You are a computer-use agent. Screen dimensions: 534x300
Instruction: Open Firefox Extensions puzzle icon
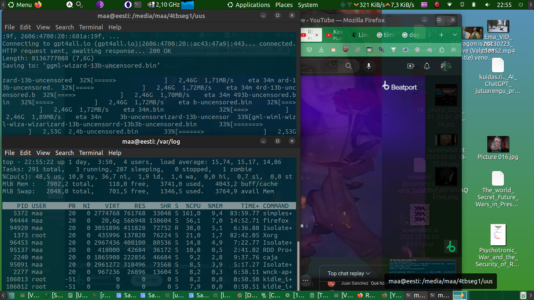[442, 50]
